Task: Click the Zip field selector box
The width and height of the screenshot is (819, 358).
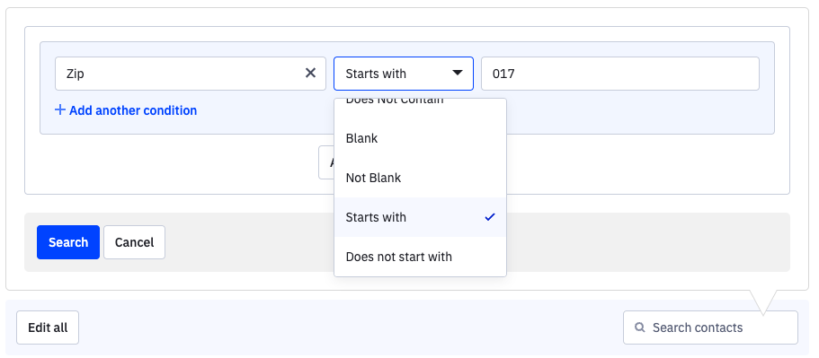Action: [x=190, y=74]
